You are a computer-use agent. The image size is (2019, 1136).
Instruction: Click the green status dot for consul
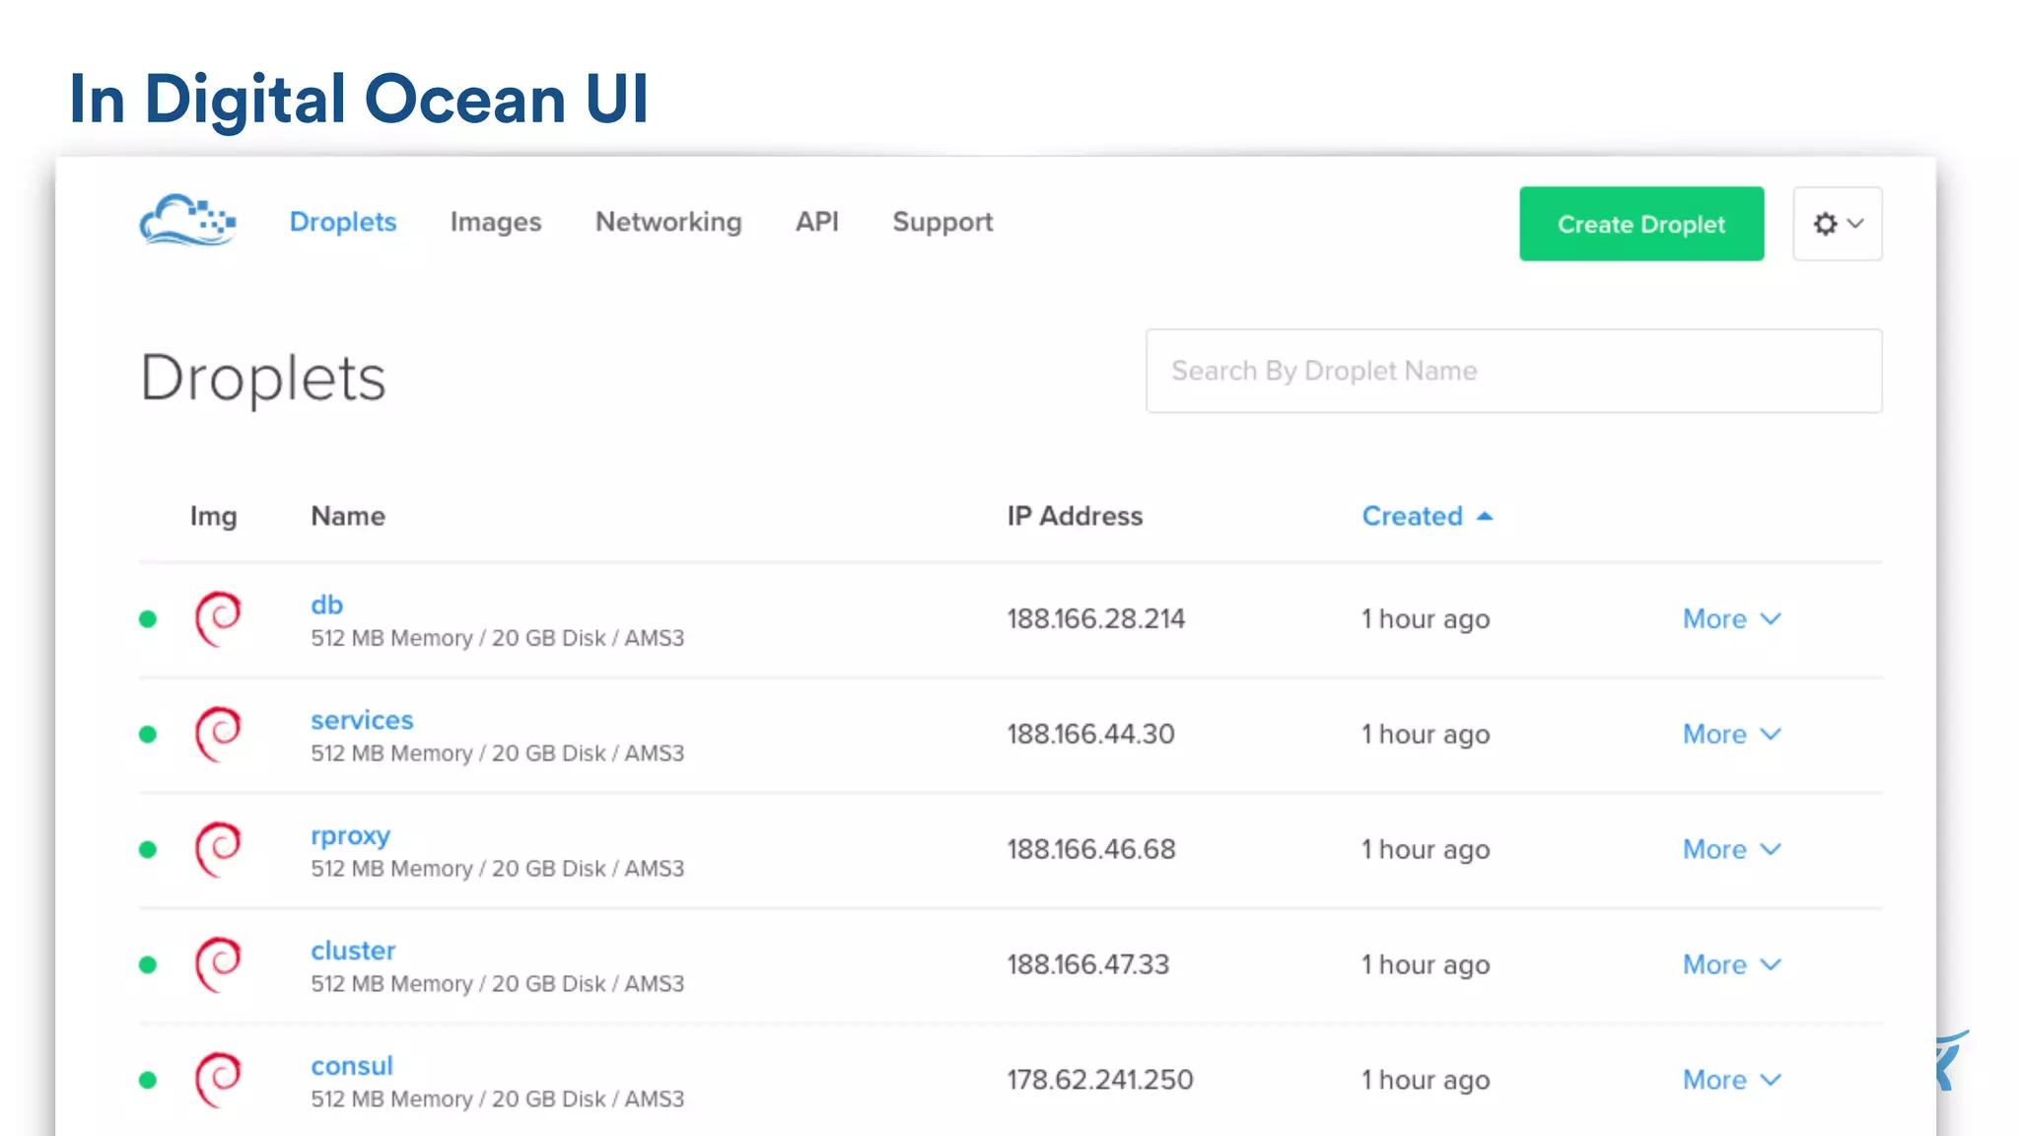pos(148,1081)
